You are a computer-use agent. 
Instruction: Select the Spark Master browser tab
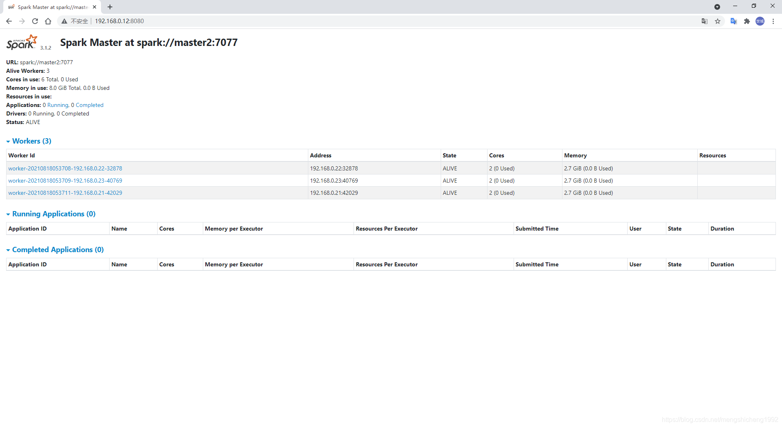[52, 7]
